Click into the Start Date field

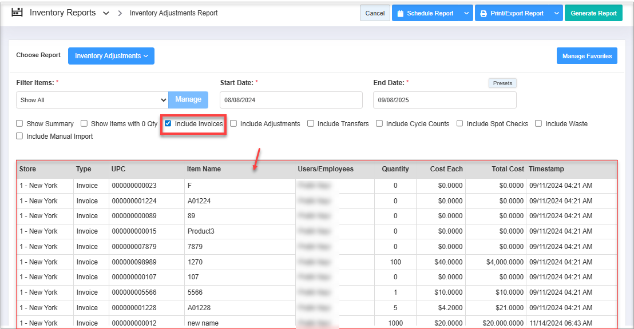click(x=291, y=100)
